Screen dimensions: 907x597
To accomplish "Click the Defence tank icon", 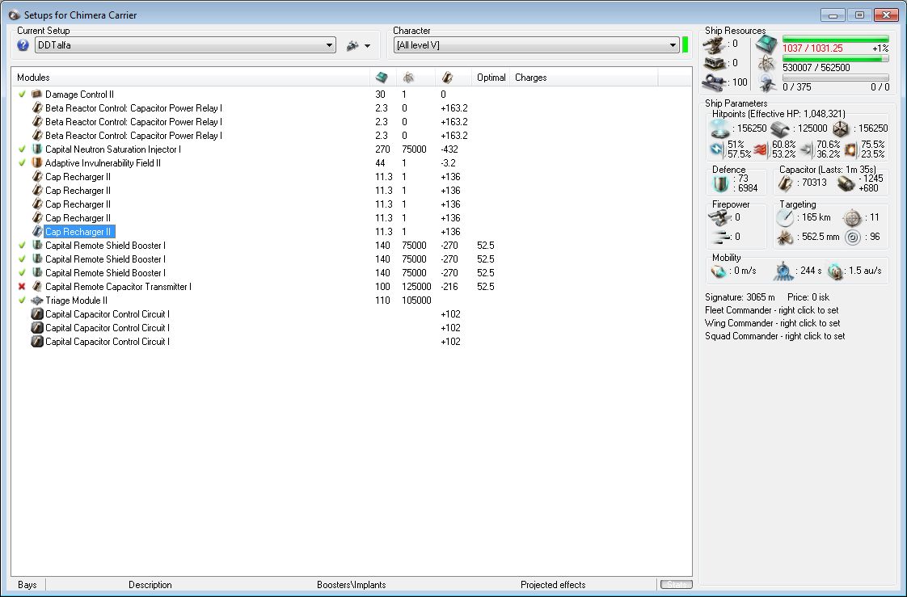I will pos(720,183).
